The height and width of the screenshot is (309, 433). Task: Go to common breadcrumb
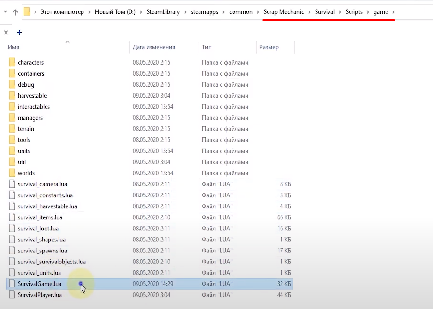coord(241,12)
